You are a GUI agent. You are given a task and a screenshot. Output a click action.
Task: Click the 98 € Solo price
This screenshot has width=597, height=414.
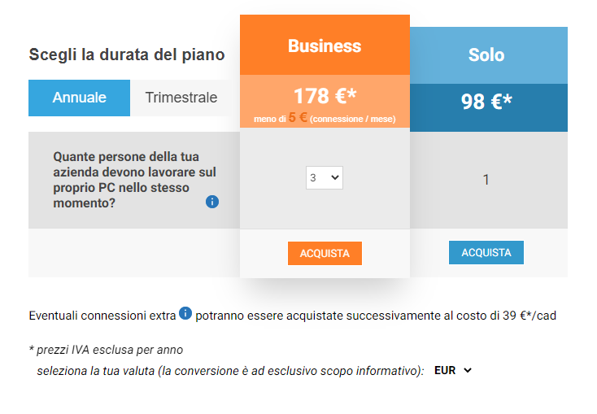pos(486,102)
